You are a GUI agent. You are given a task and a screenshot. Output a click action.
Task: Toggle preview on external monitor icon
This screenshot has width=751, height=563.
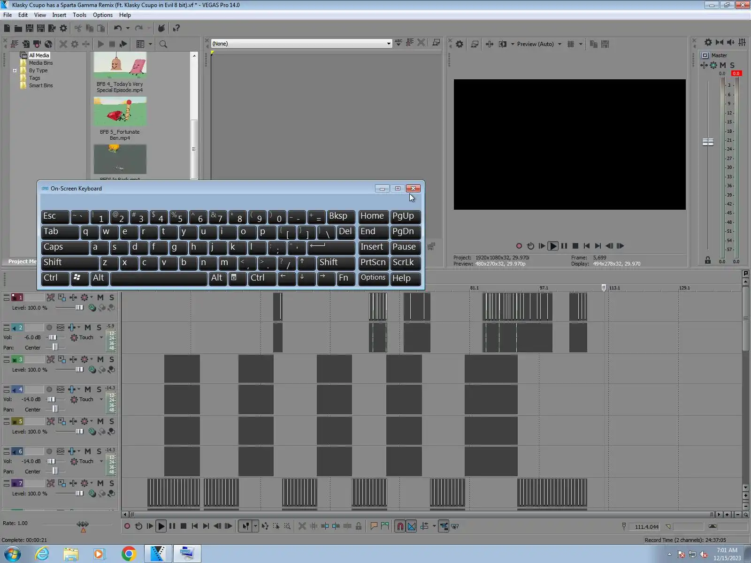[475, 44]
